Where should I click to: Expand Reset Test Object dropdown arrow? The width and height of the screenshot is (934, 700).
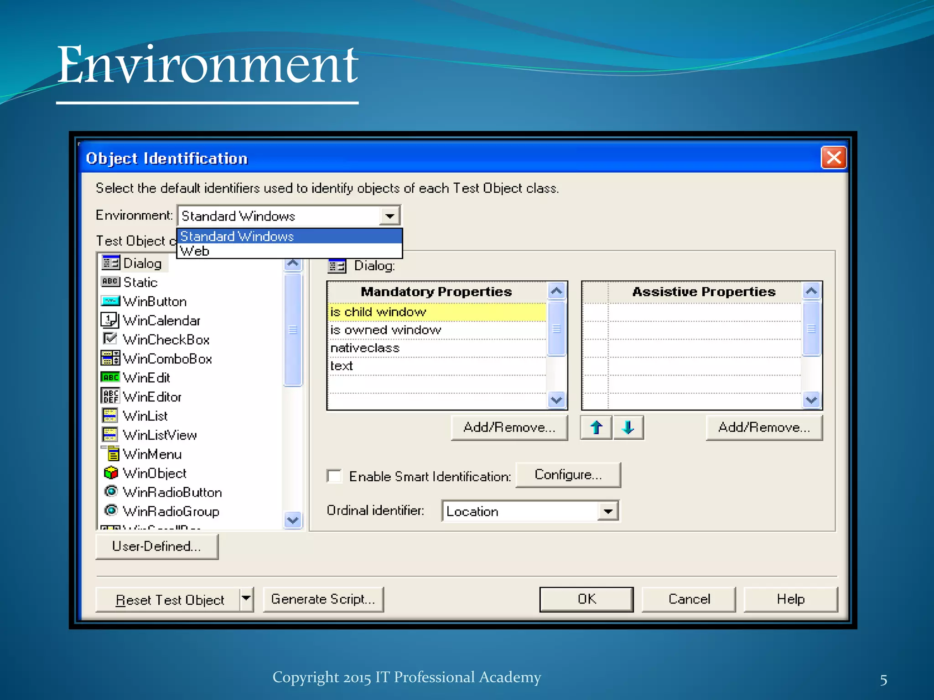point(246,599)
